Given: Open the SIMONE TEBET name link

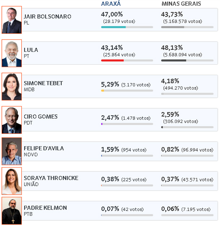Looking at the screenshot, I should pos(43,83).
